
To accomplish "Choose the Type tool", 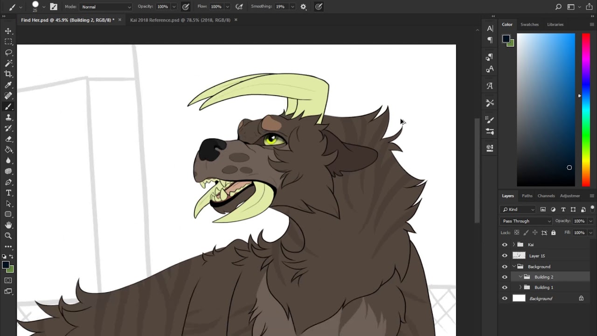I will coord(8,193).
